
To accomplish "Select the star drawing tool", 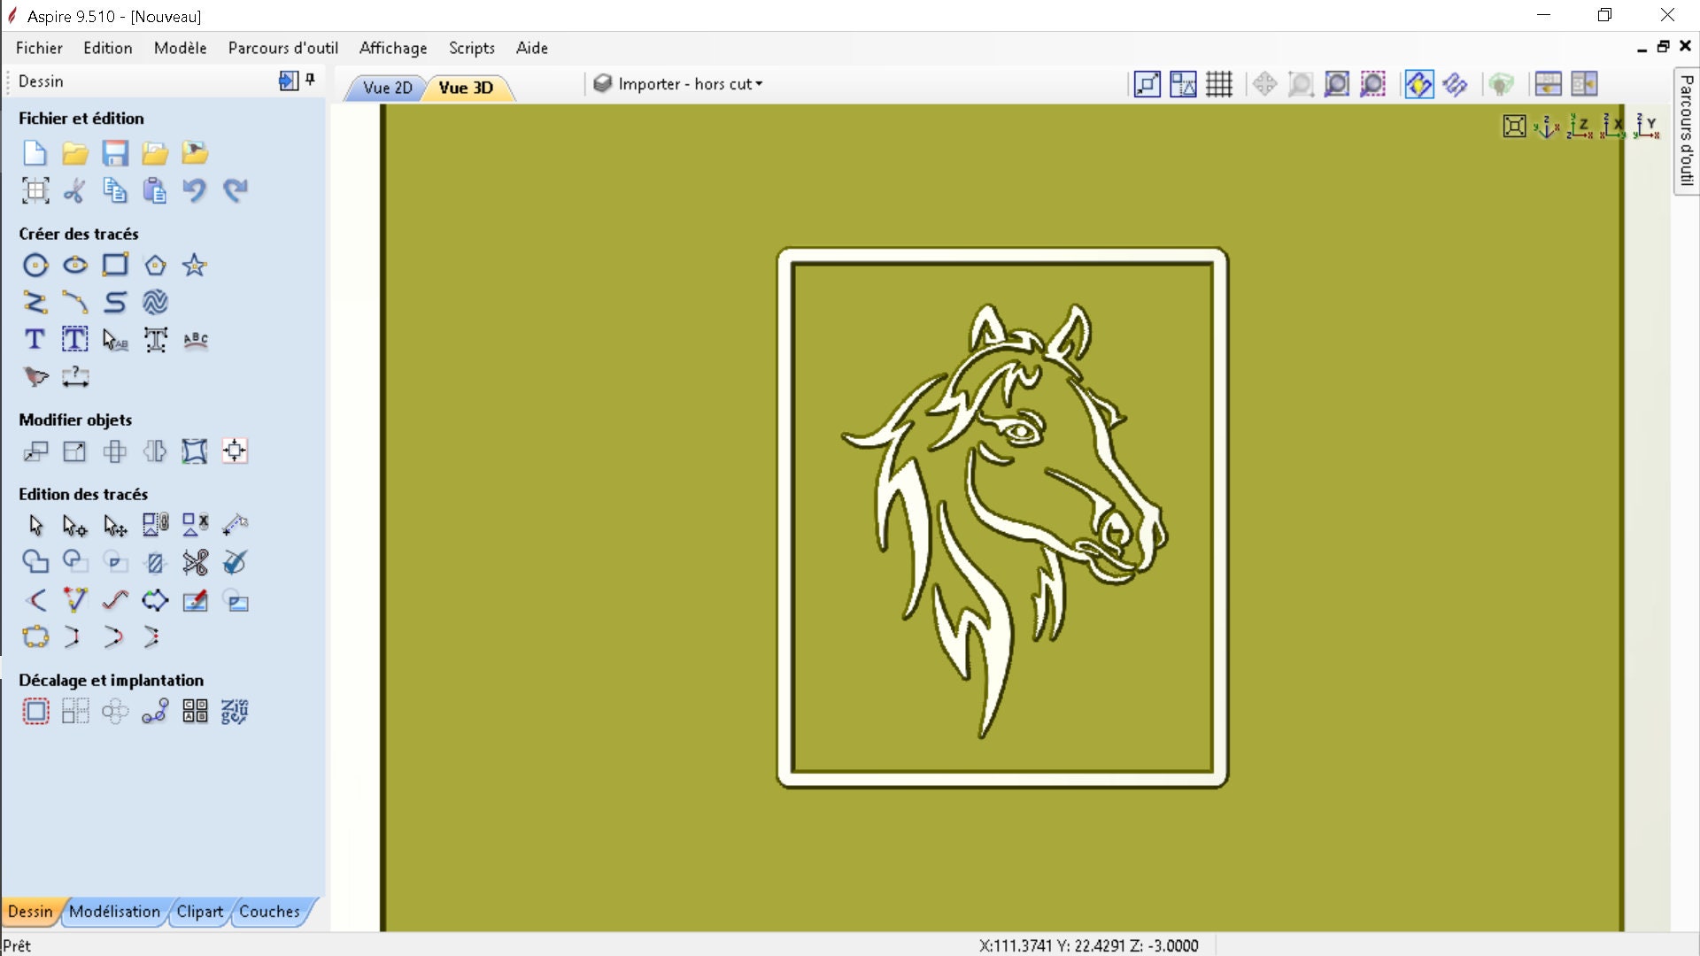I will tap(194, 265).
